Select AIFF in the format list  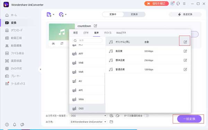87,54
